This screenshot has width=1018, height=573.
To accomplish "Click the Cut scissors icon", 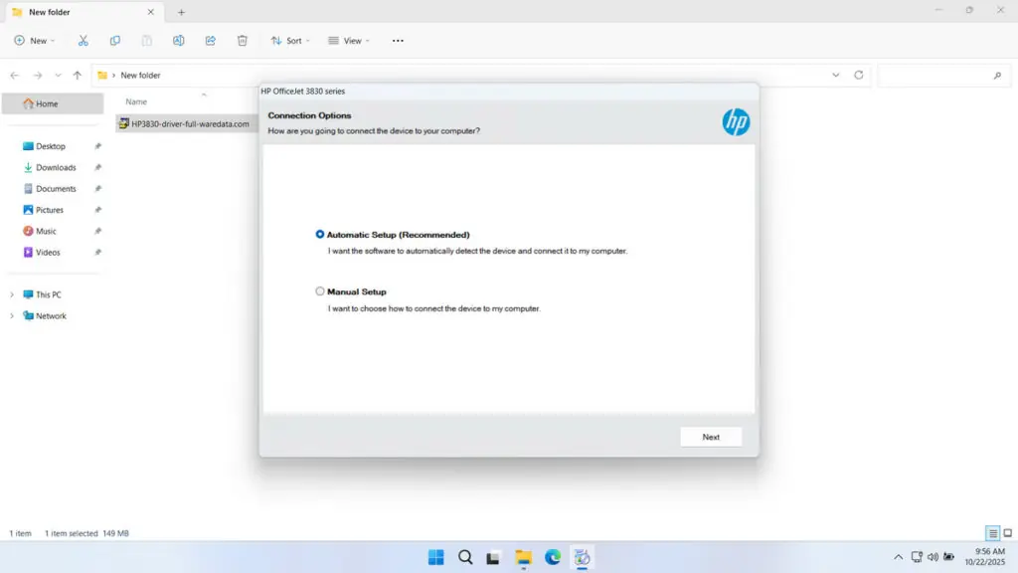I will pyautogui.click(x=84, y=41).
